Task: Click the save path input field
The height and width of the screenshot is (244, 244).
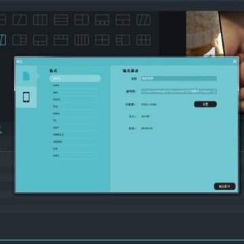Action: [177, 91]
